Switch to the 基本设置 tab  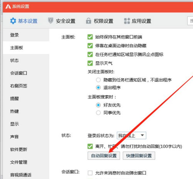24,21
